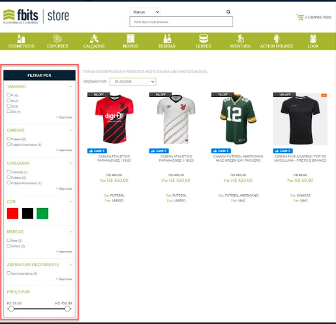Collapse the Marcas filter section
The height and width of the screenshot is (324, 336).
(70, 231)
